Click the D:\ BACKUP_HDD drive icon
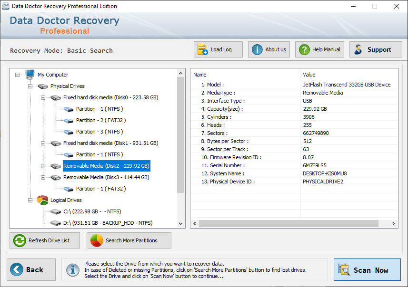408x287 pixels. 56,223
